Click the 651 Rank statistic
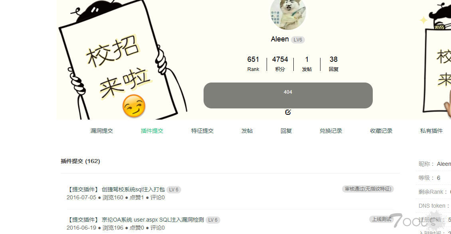Image resolution: width=451 pixels, height=234 pixels. point(253,64)
